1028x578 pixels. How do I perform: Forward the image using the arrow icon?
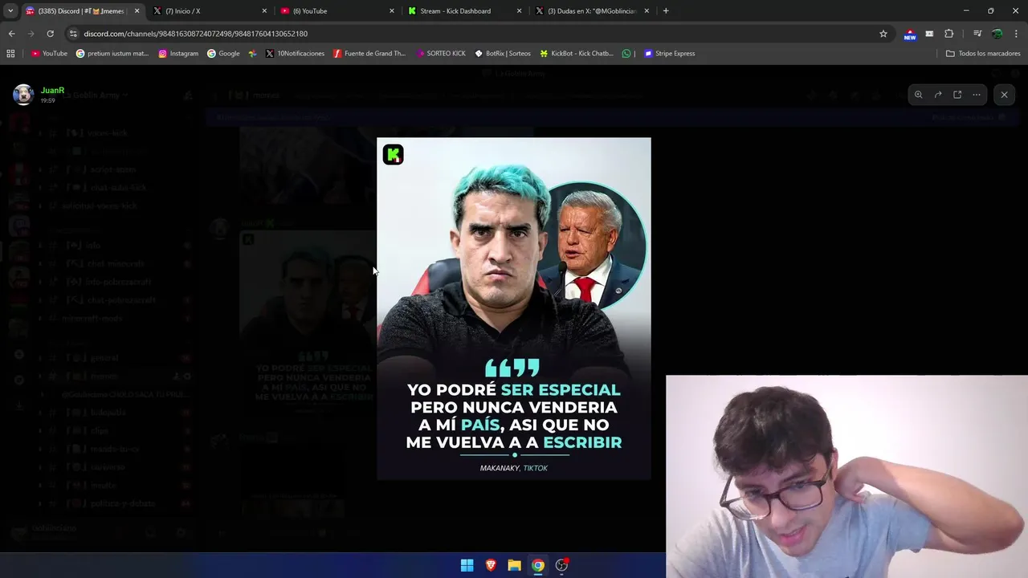[x=937, y=95]
